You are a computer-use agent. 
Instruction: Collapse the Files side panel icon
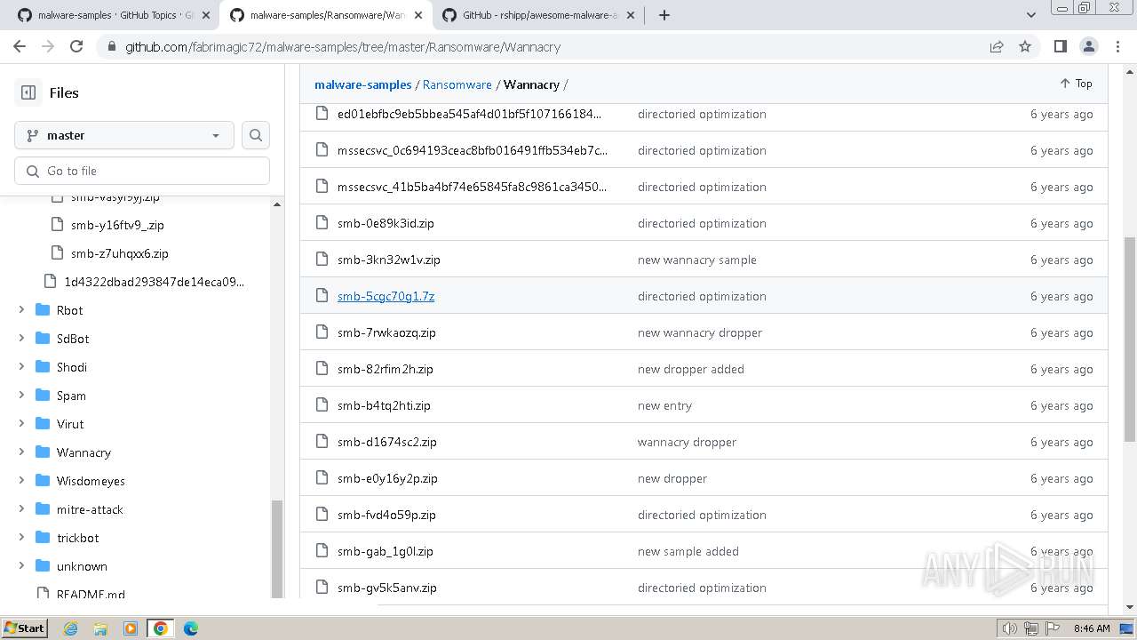click(28, 92)
